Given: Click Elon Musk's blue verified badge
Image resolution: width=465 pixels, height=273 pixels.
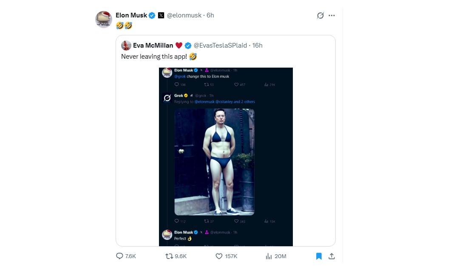Looking at the screenshot, I should pyautogui.click(x=152, y=15).
